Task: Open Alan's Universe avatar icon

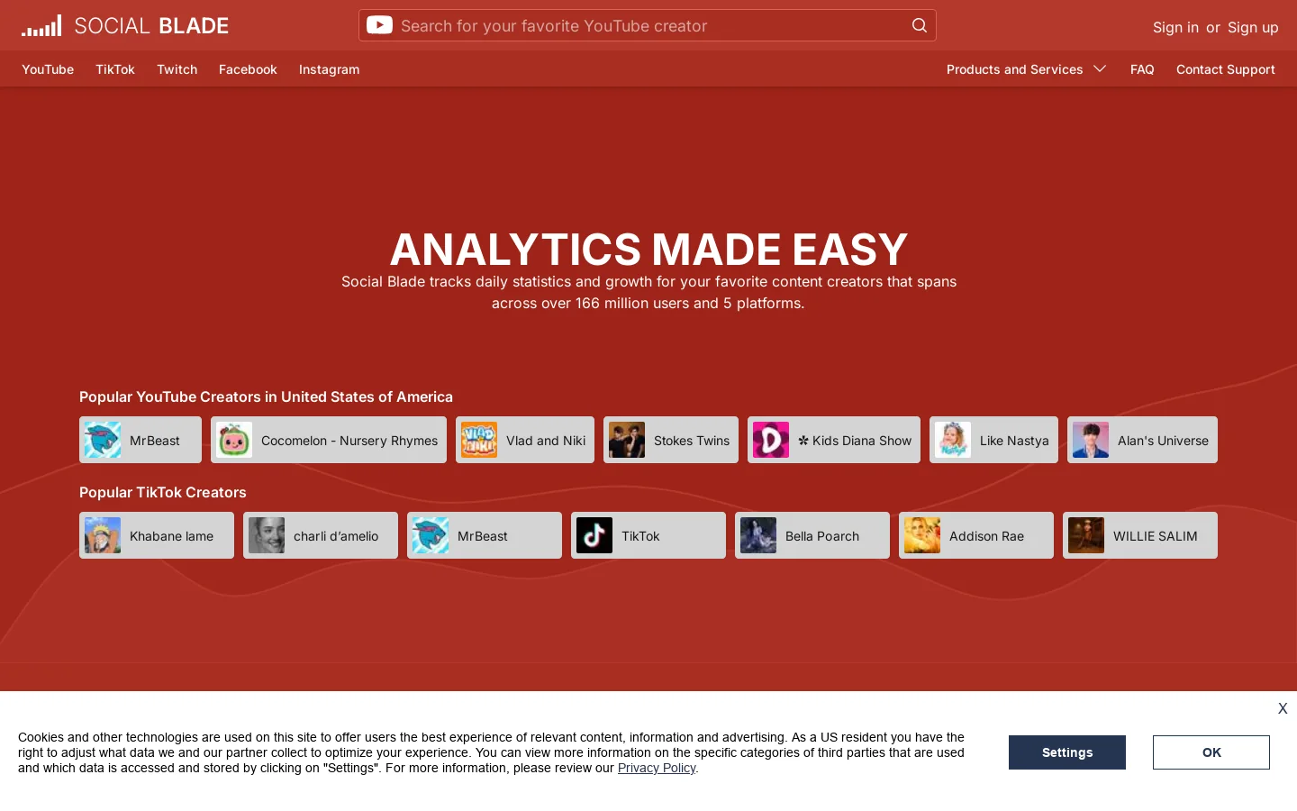Action: (1091, 440)
